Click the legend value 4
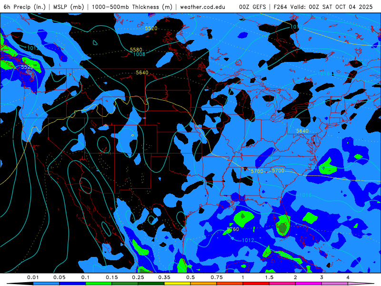 tap(348, 277)
